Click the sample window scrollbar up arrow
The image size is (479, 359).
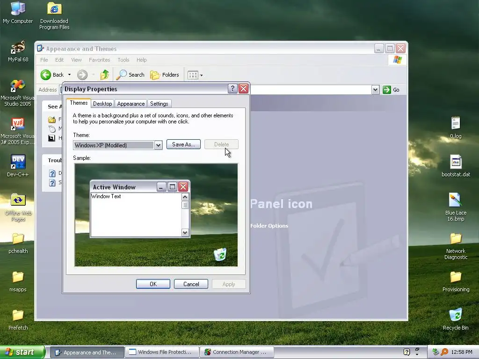pyautogui.click(x=185, y=197)
